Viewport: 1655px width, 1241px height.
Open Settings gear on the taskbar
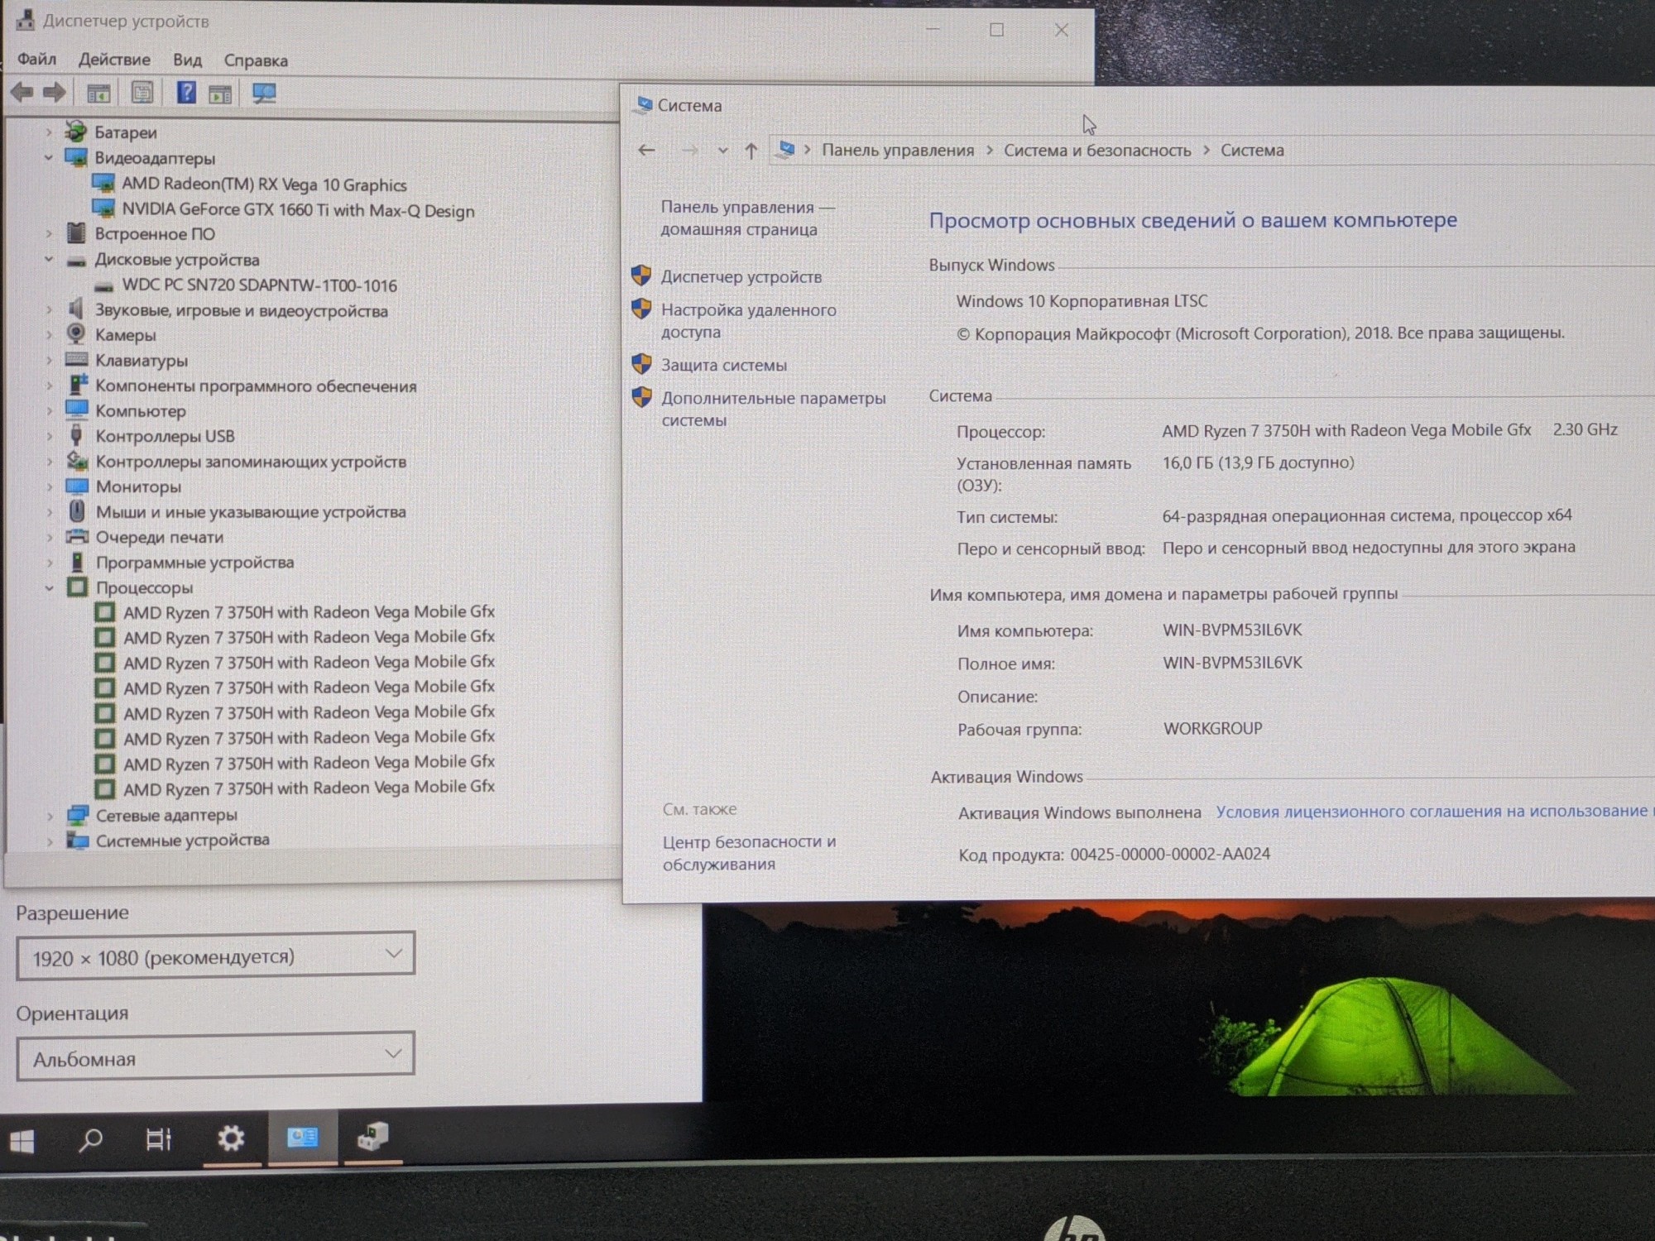coord(231,1138)
